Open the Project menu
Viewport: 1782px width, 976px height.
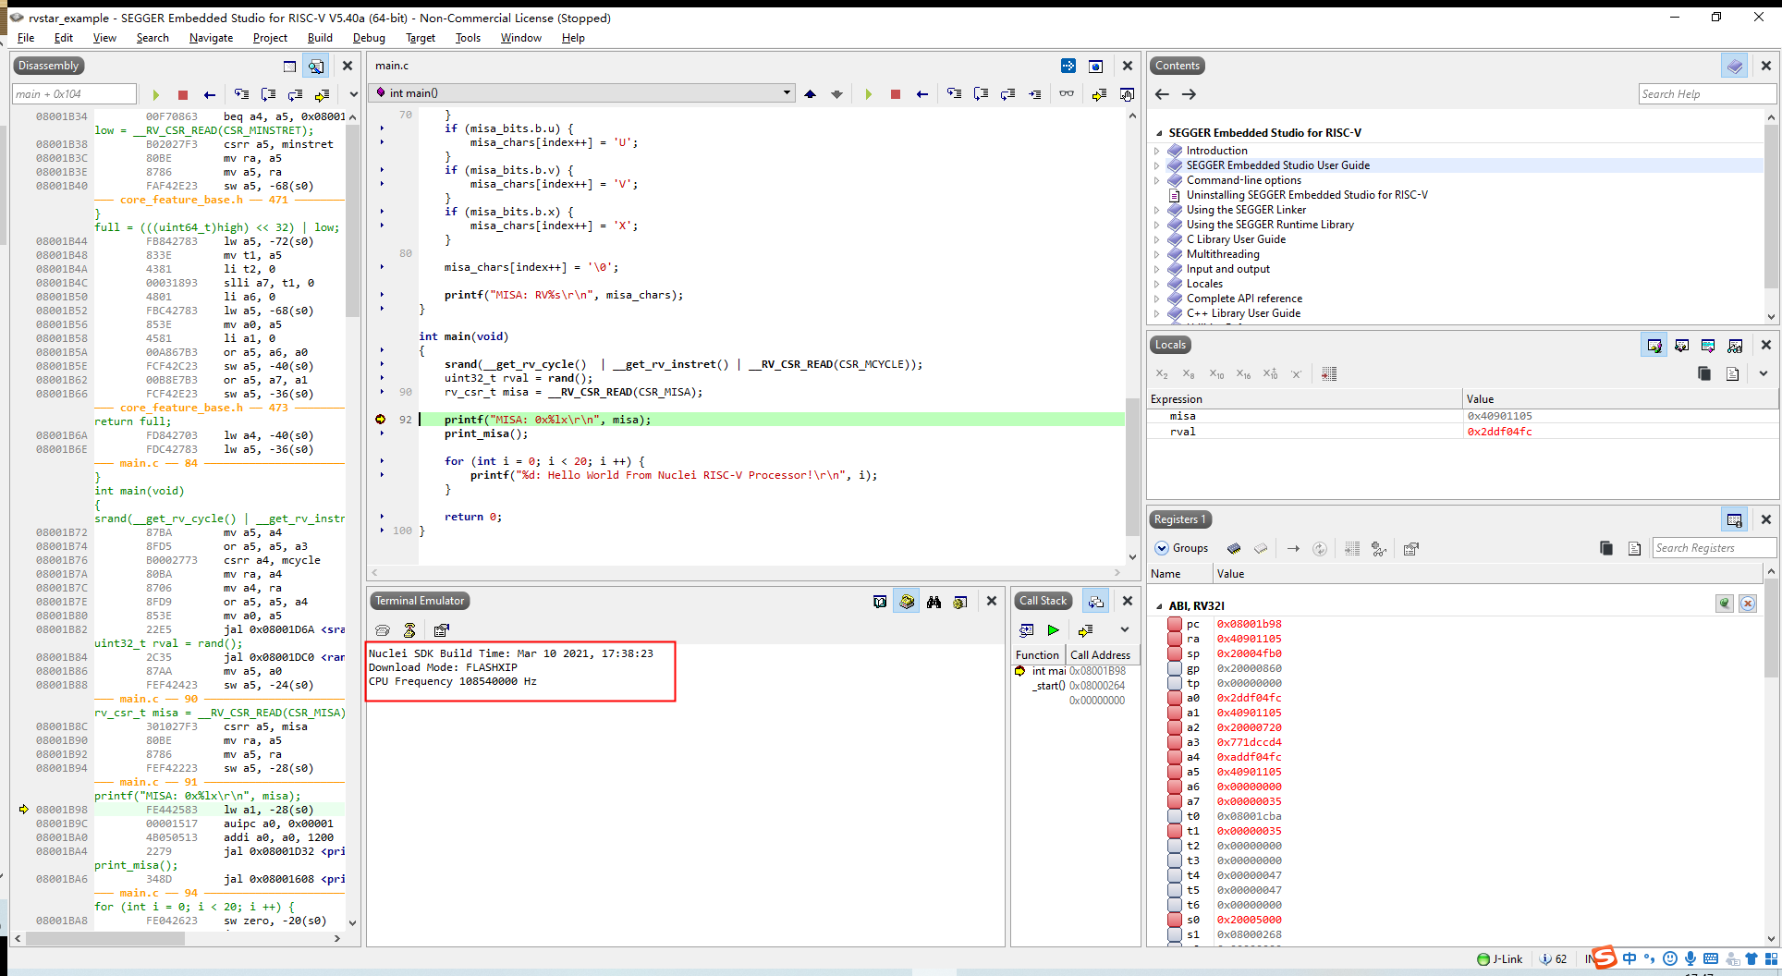click(270, 38)
